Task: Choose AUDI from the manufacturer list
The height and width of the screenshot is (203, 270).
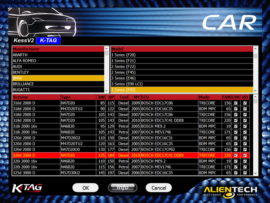Action: [x=58, y=66]
